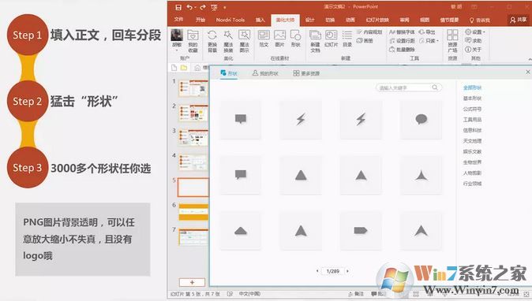
Task: Filter by 人物剪影 silhouettes category
Action: [x=472, y=173]
